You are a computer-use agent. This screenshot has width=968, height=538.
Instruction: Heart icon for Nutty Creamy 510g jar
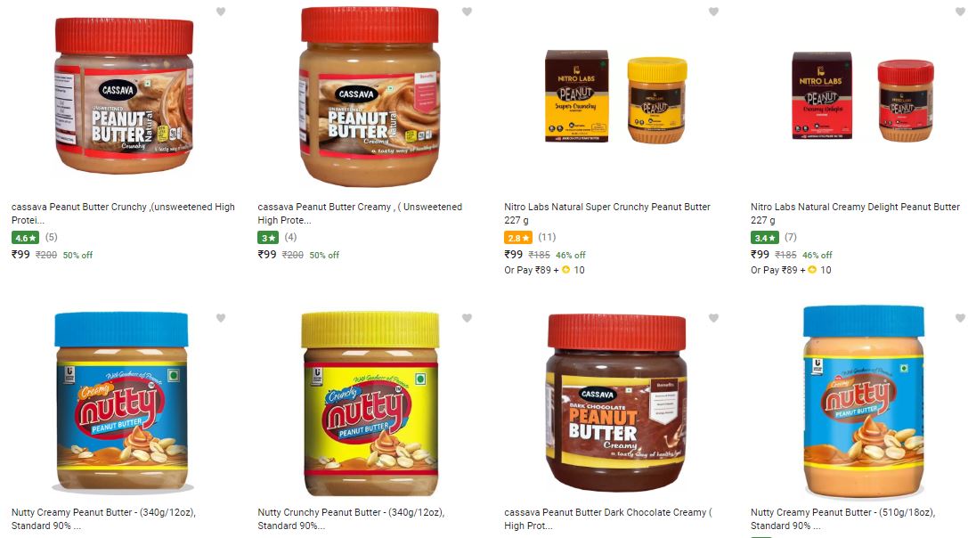coord(960,318)
